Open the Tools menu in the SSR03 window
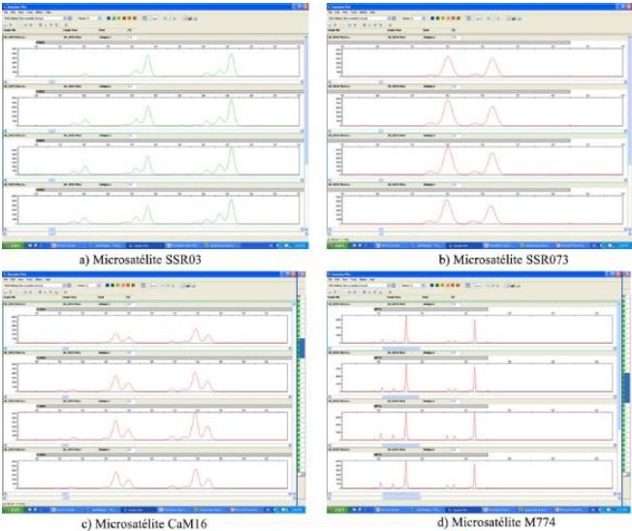Image resolution: width=632 pixels, height=531 pixels. click(31, 13)
